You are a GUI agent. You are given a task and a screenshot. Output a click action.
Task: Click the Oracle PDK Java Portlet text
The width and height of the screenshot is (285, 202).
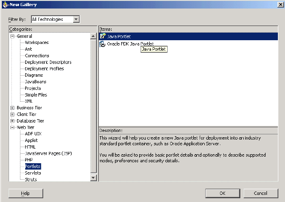(x=130, y=44)
